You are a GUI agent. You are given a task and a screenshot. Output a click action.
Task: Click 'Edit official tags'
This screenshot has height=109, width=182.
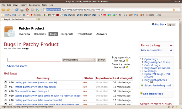[153, 94]
